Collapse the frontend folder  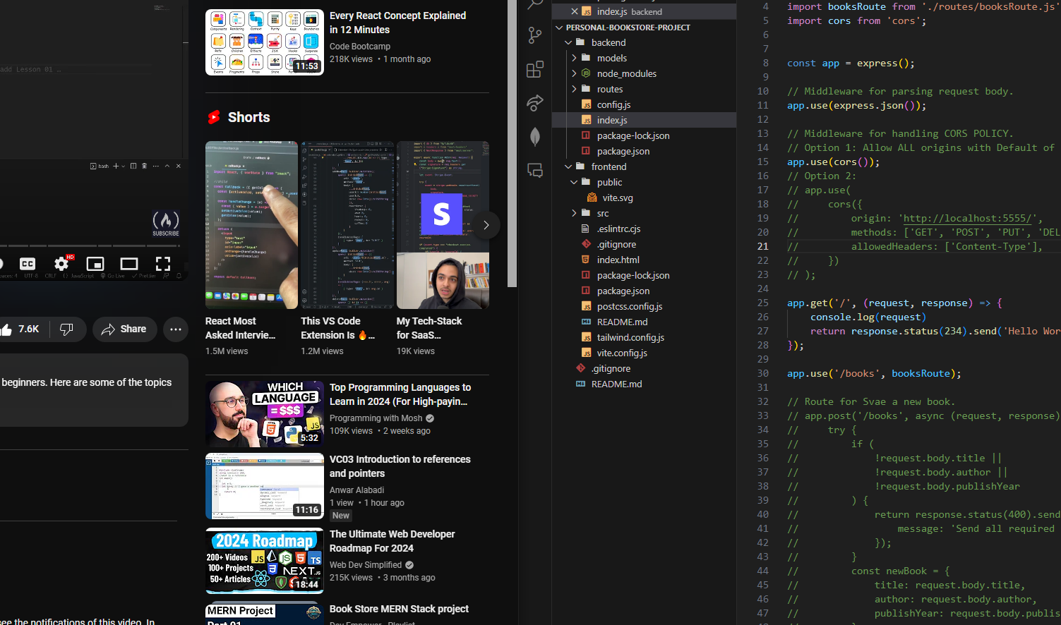569,166
